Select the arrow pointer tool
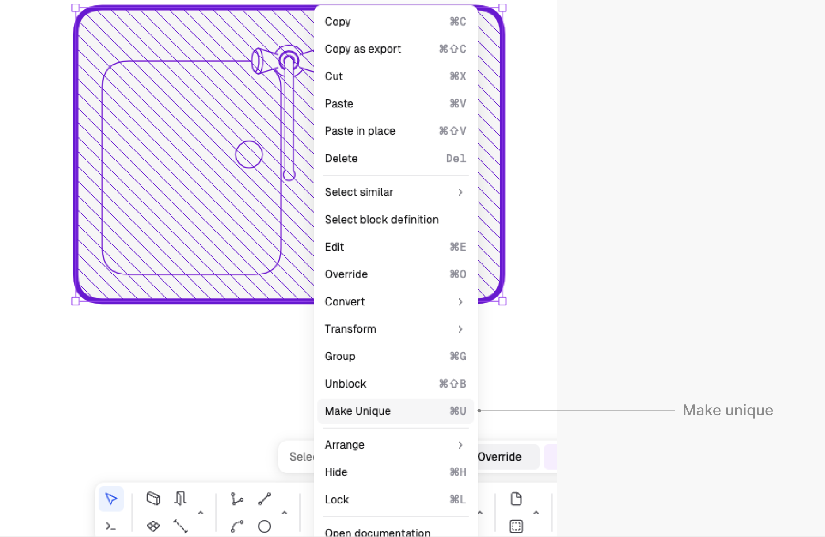Viewport: 825px width, 537px height. click(x=111, y=499)
